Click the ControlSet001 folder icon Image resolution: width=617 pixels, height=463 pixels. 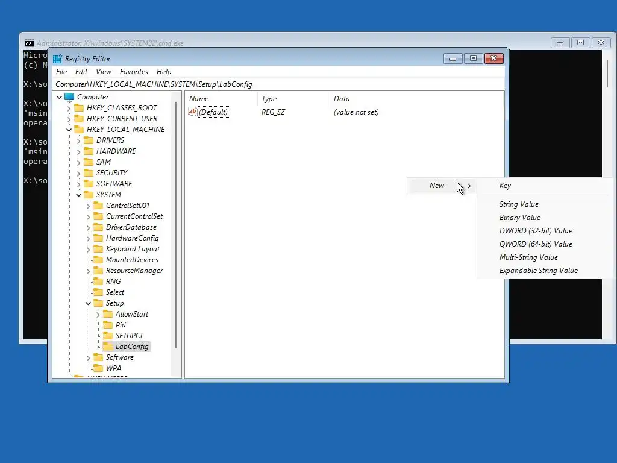pos(98,206)
